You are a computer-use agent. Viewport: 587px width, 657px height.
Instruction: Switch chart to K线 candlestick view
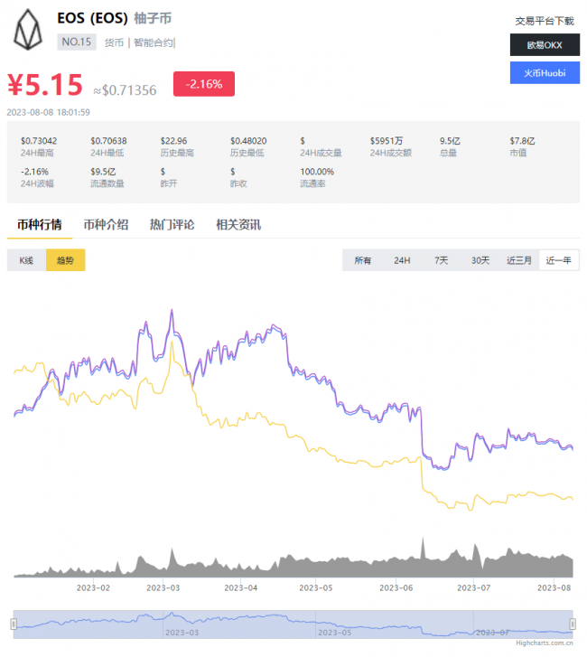pos(26,260)
